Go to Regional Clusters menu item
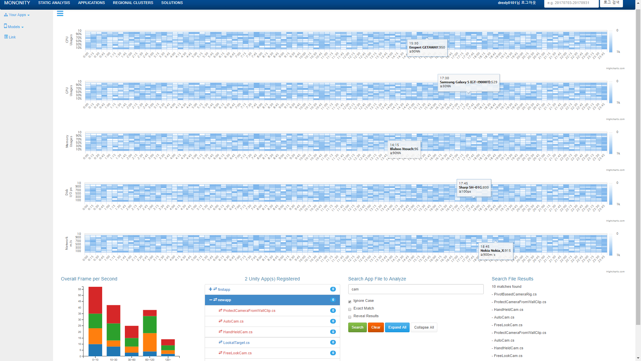This screenshot has height=361, width=641. (x=133, y=3)
